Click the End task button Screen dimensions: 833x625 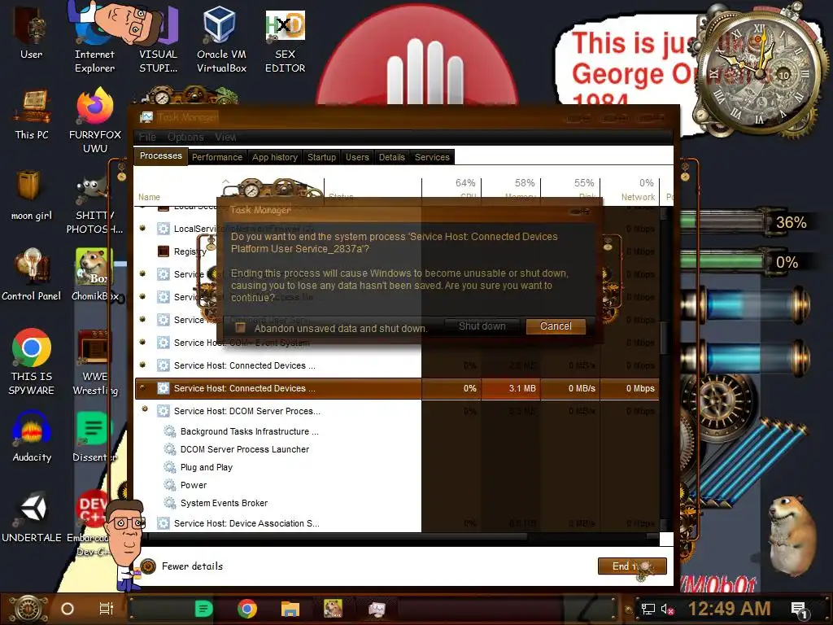[x=631, y=566]
